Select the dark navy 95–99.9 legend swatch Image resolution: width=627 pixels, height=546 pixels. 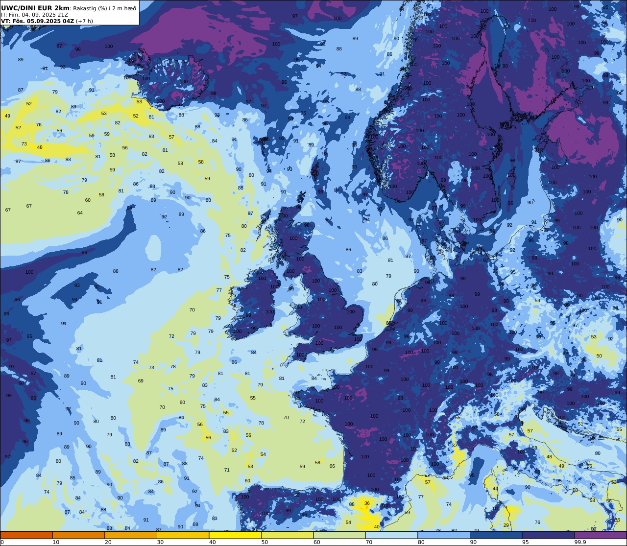[x=548, y=535]
